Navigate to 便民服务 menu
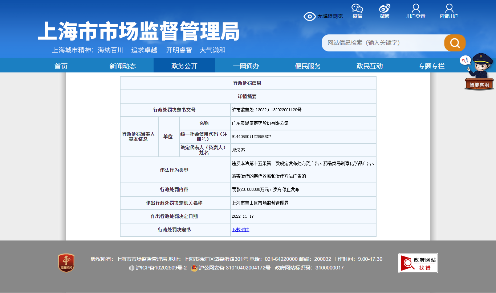 tap(308, 66)
